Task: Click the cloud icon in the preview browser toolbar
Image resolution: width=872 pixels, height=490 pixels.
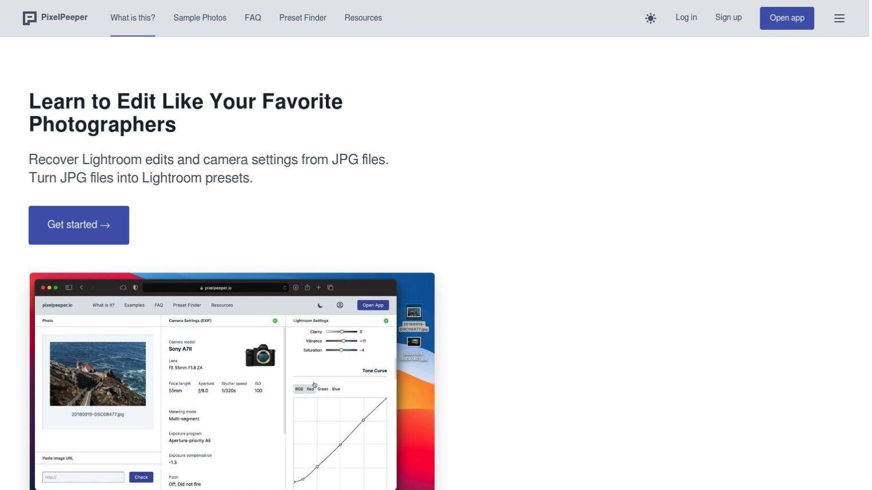Action: coord(123,287)
